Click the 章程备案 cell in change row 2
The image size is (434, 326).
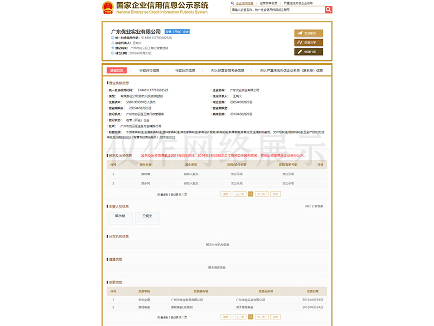click(x=144, y=308)
